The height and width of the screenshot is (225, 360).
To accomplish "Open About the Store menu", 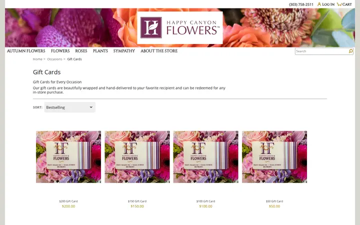I will [x=159, y=51].
